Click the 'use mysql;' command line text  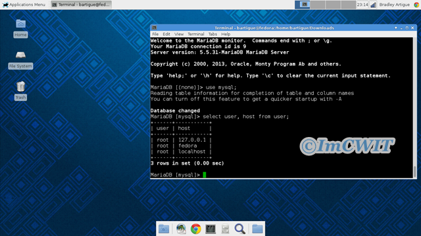(x=221, y=87)
